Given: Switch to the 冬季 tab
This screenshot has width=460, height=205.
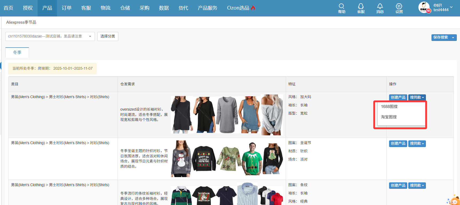Looking at the screenshot, I should click(x=17, y=53).
